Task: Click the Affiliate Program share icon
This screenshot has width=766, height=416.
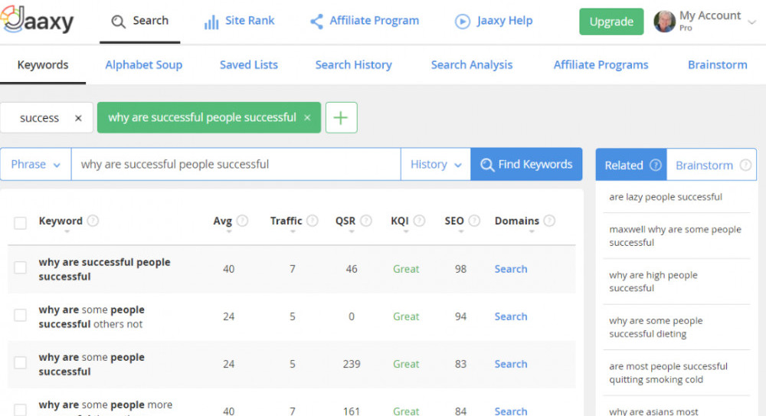Action: pos(316,21)
